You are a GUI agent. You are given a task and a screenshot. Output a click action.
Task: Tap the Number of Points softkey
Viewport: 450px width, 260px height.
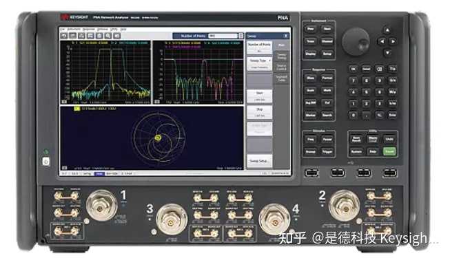click(x=259, y=47)
